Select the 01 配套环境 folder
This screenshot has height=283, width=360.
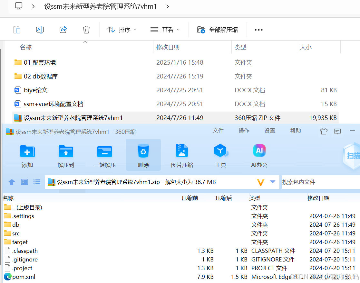tap(175, 63)
